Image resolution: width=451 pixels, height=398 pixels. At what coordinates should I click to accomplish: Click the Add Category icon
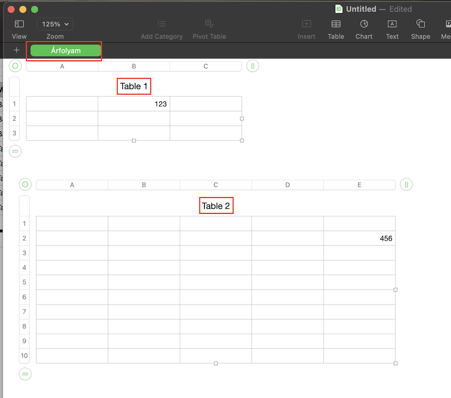[162, 24]
